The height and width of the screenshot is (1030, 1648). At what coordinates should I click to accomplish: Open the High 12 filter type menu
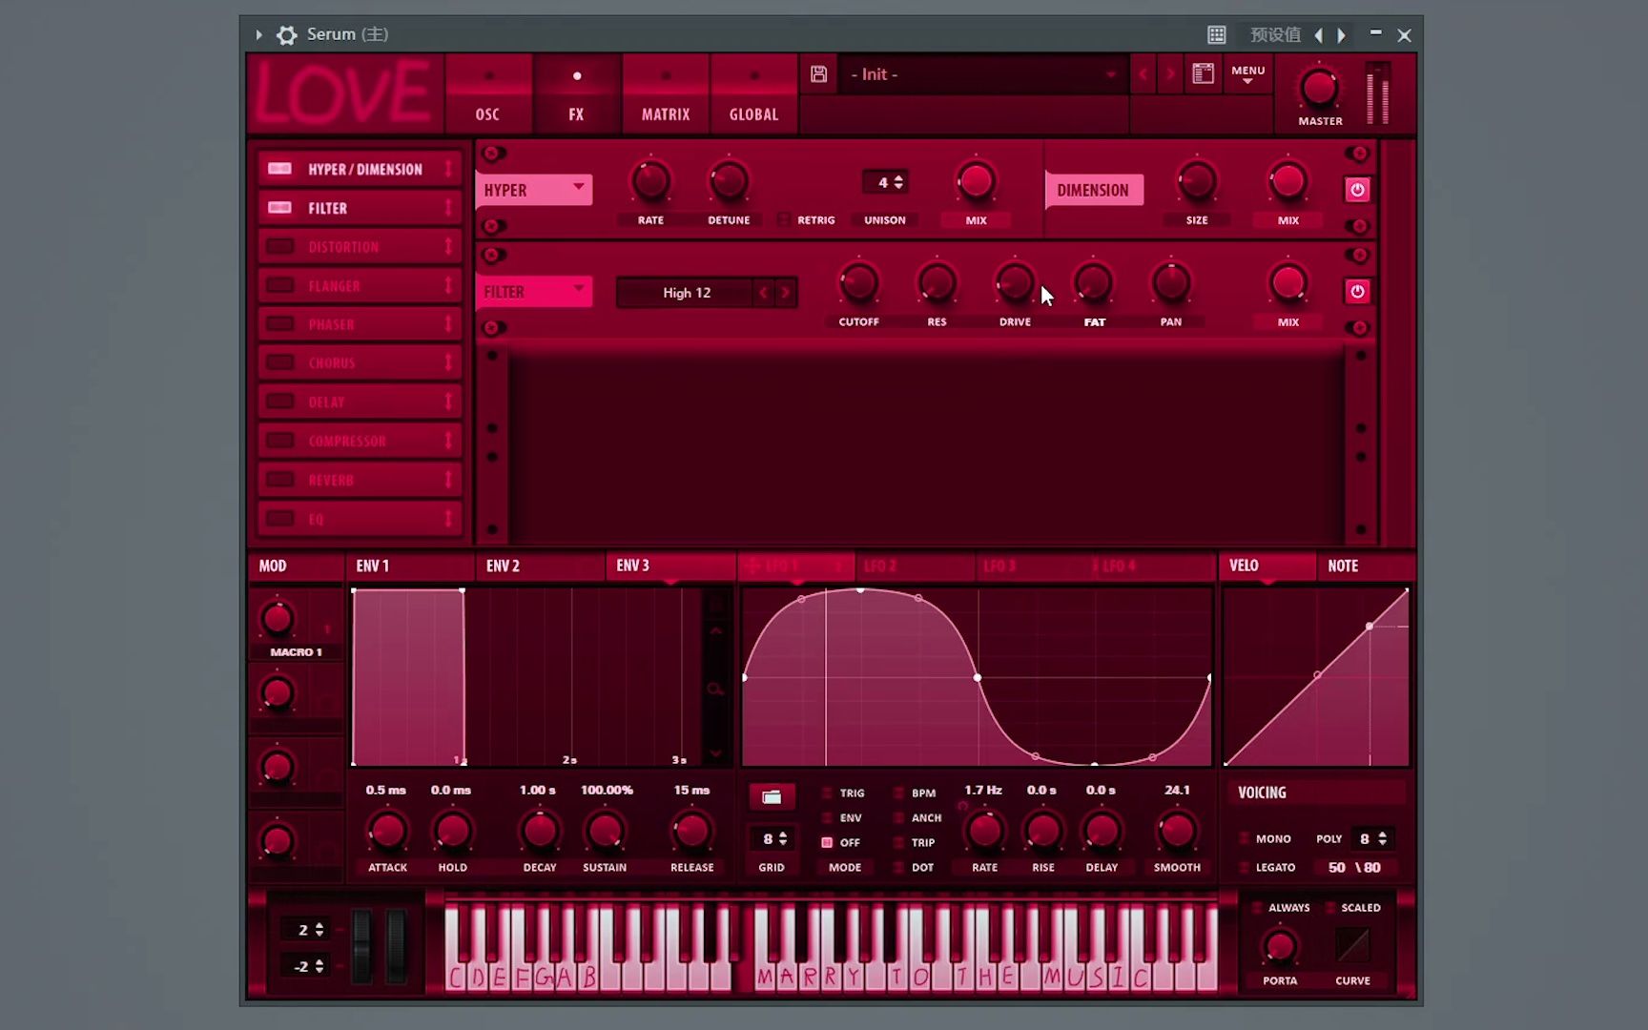[x=687, y=293]
